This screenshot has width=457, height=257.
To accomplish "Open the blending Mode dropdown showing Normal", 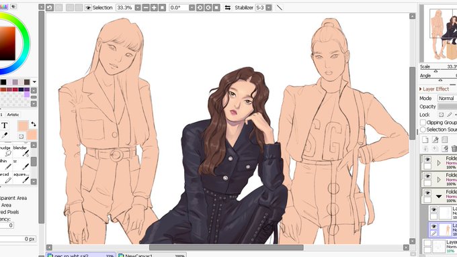I will [x=447, y=99].
